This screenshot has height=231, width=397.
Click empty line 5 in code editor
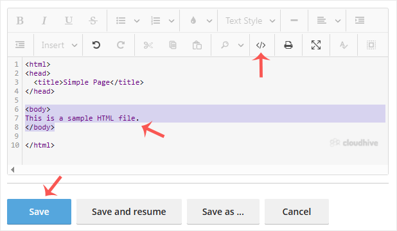tap(205, 101)
